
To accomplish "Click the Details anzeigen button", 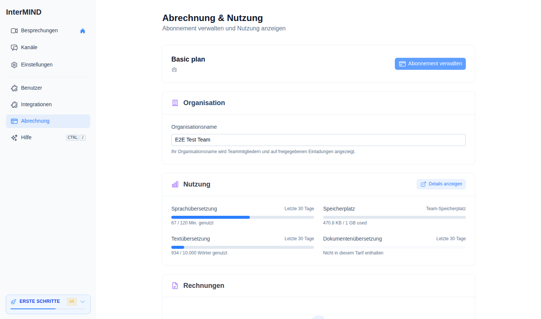I will tap(441, 184).
